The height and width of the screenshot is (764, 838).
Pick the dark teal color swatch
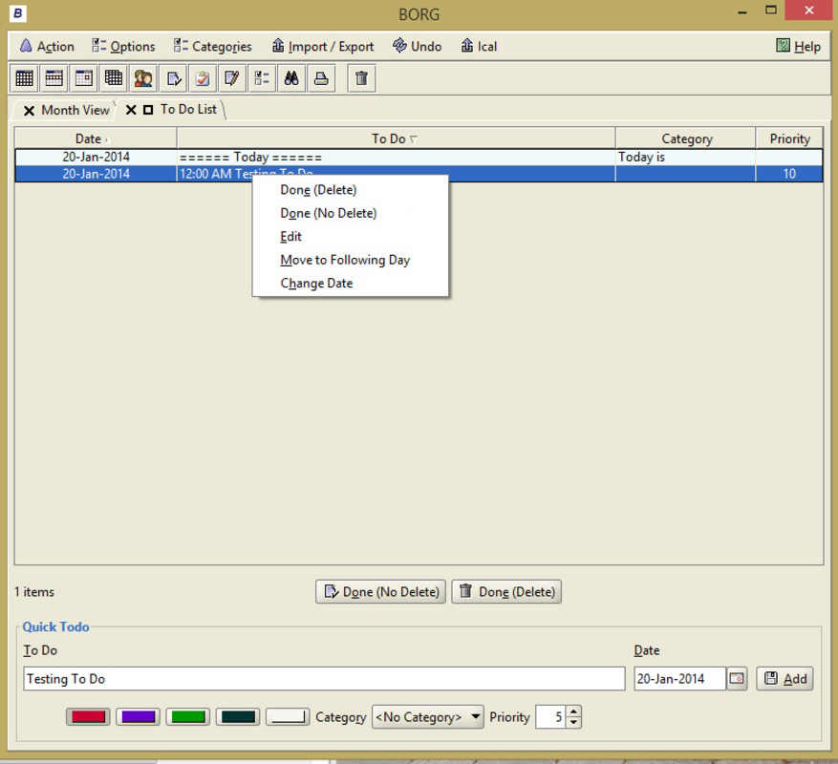[x=238, y=717]
